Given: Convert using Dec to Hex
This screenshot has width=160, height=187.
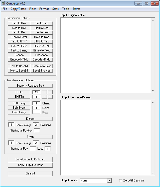Looking at the screenshot, I should click(19, 28).
